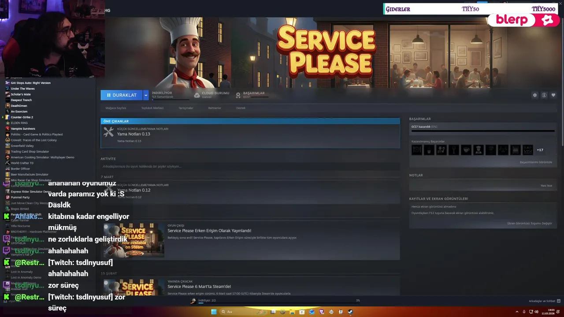Select the waiter serving achievement icon
564x317 pixels.
pyautogui.click(x=441, y=150)
